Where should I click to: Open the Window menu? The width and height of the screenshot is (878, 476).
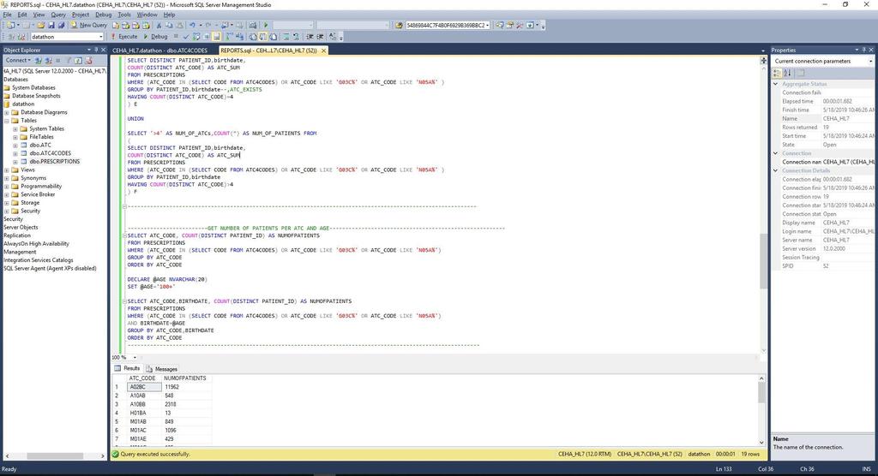click(147, 15)
